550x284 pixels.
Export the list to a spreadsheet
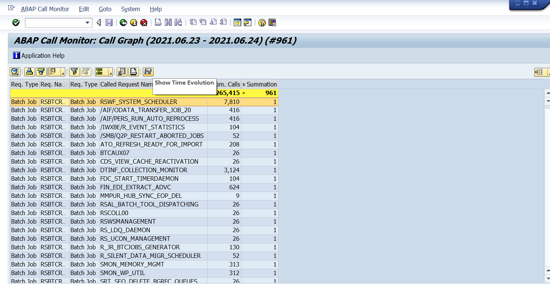(x=122, y=72)
